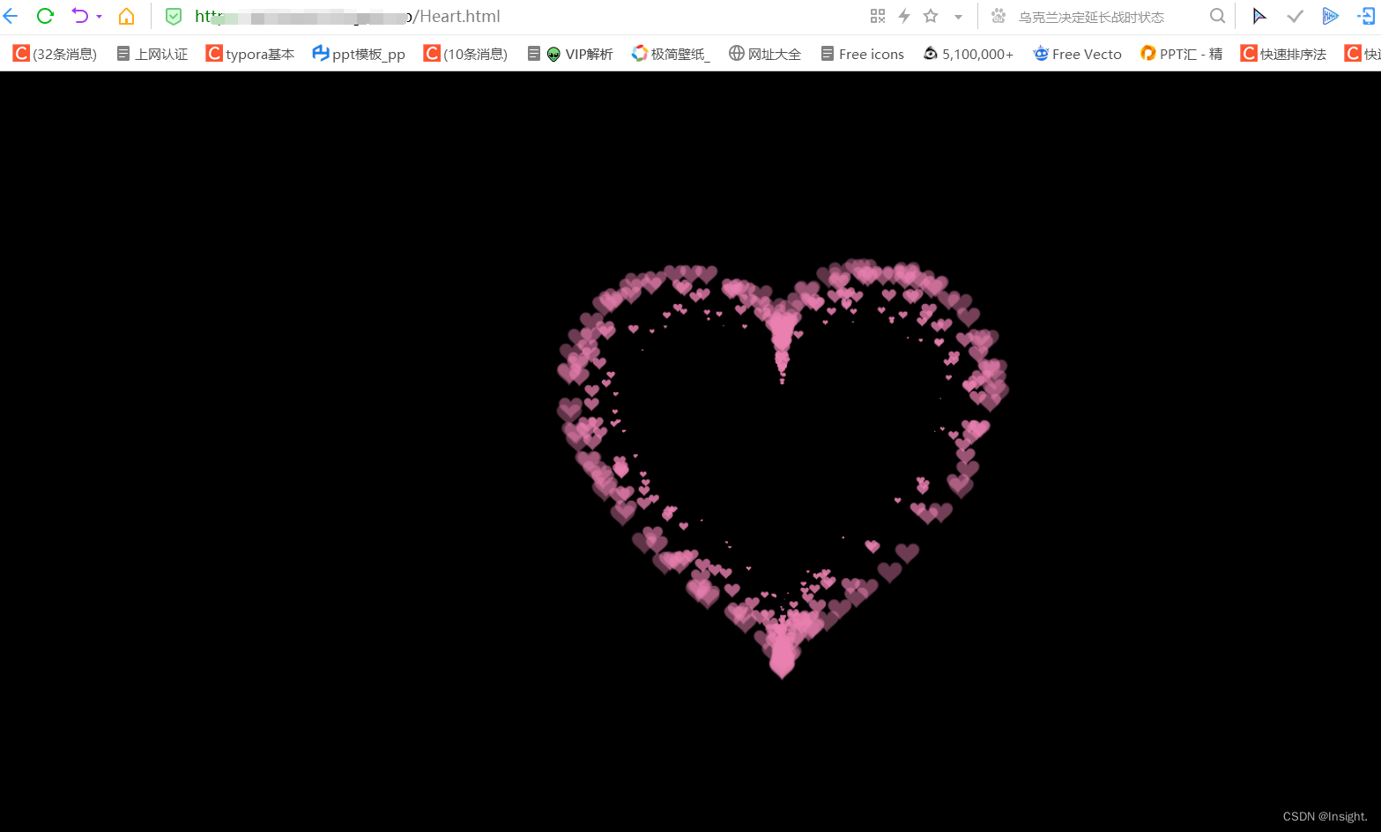This screenshot has height=832, width=1381.
Task: Open the 极简壁纸 bookmark
Action: click(671, 54)
